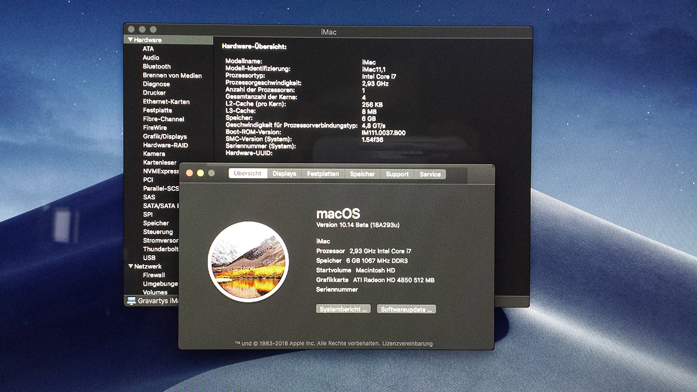Select Drucker in the hardware list

tap(154, 93)
